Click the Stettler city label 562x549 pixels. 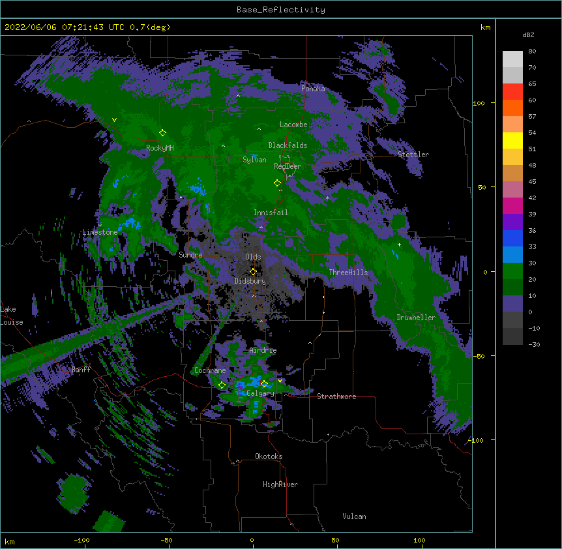(413, 155)
